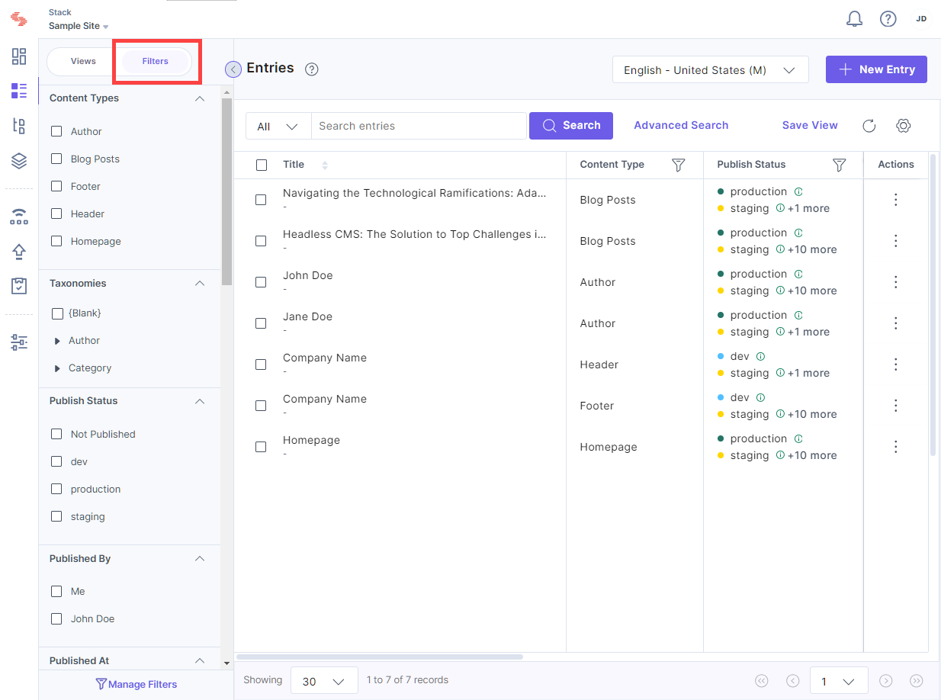Collapse the Taxonomies filter section
Viewport: 941px width, 700px height.
point(200,283)
